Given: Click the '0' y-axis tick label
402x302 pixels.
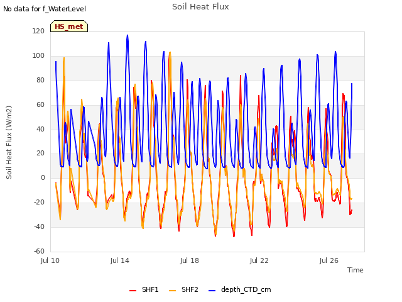Looking at the screenshot, I should click(x=43, y=177).
